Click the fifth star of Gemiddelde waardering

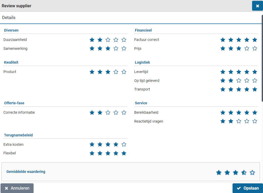click(252, 172)
